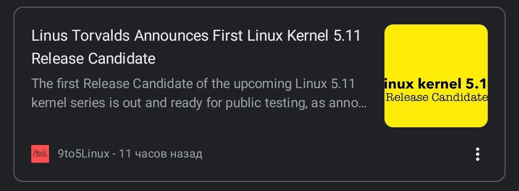Select the 'Linus Torvalds' name in title

click(x=80, y=35)
